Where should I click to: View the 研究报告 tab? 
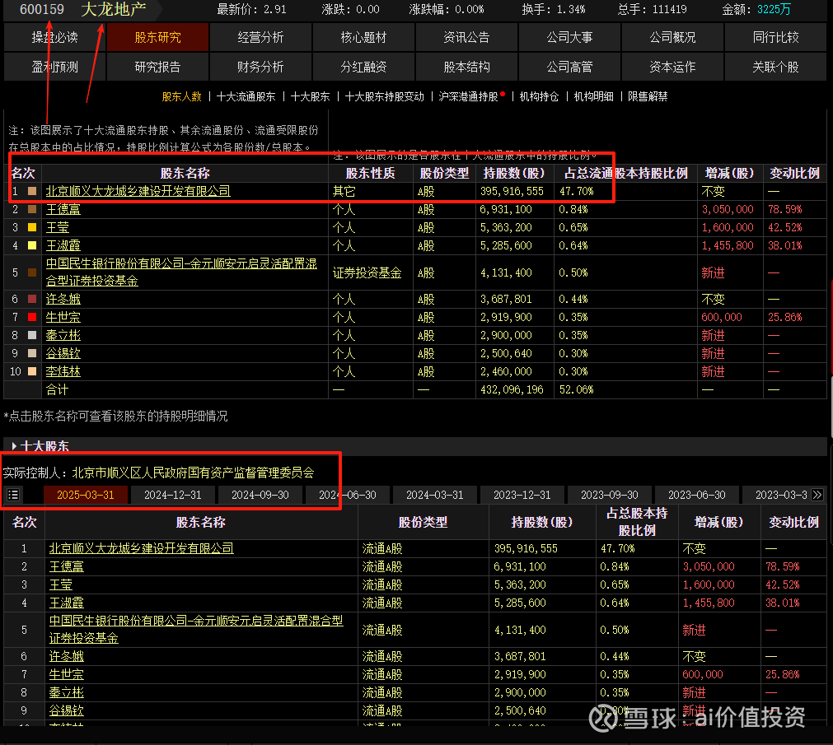point(157,67)
